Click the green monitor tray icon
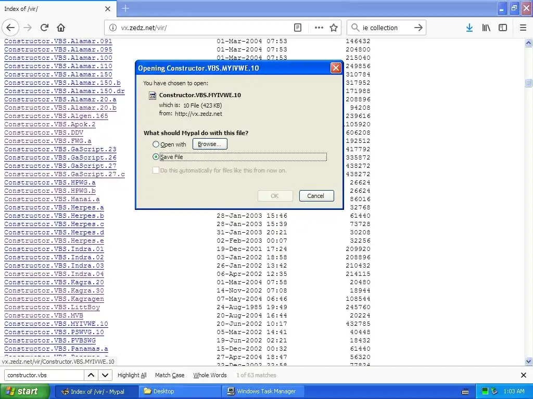This screenshot has width=533, height=399. click(x=485, y=391)
